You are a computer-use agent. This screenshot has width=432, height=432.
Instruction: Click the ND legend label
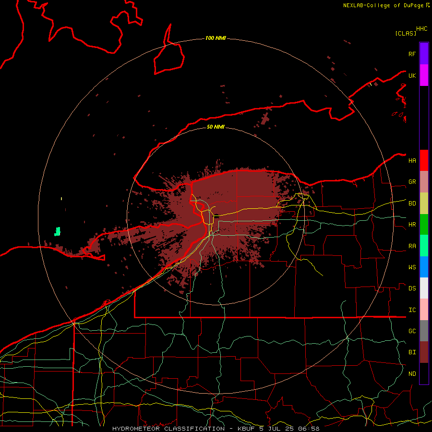412,374
